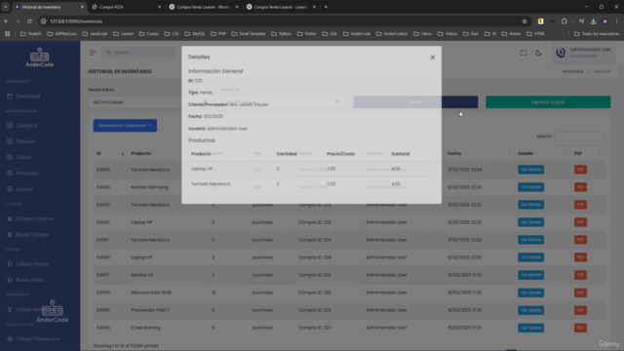The width and height of the screenshot is (624, 351).
Task: Click the Exportar a Excel button
Action: [x=548, y=102]
